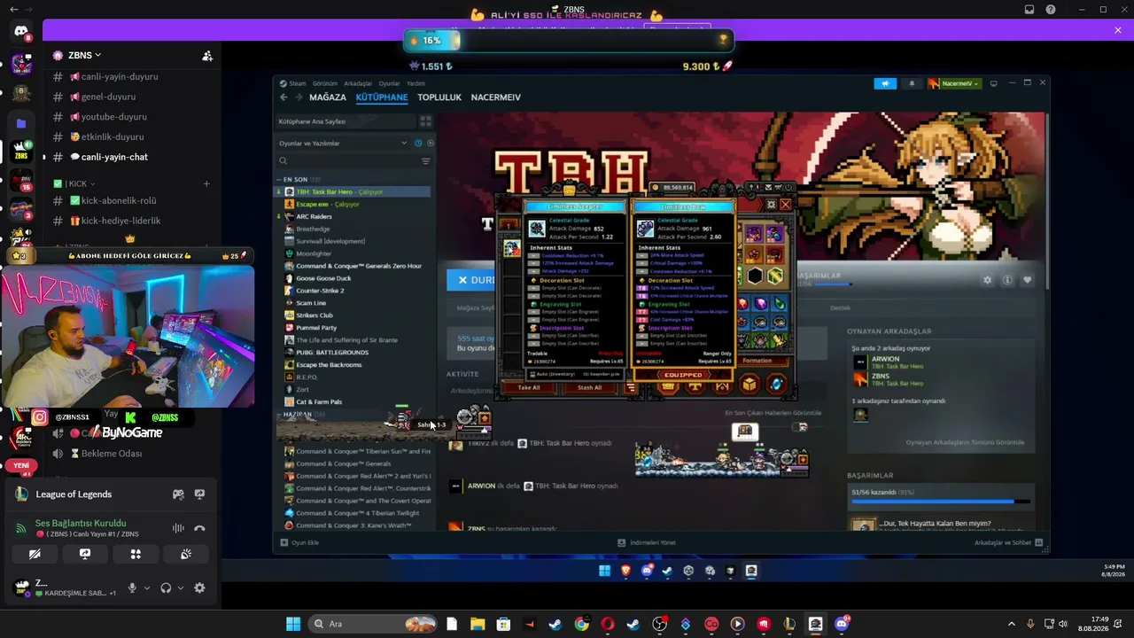The height and width of the screenshot is (638, 1134).
Task: Select canli-yayin-chat channel
Action: [108, 157]
